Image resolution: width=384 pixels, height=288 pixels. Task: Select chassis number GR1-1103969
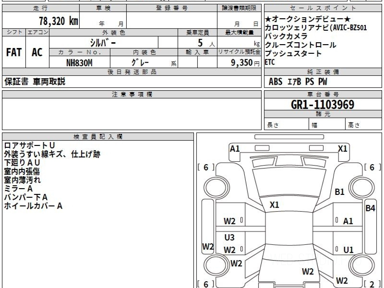click(x=323, y=105)
